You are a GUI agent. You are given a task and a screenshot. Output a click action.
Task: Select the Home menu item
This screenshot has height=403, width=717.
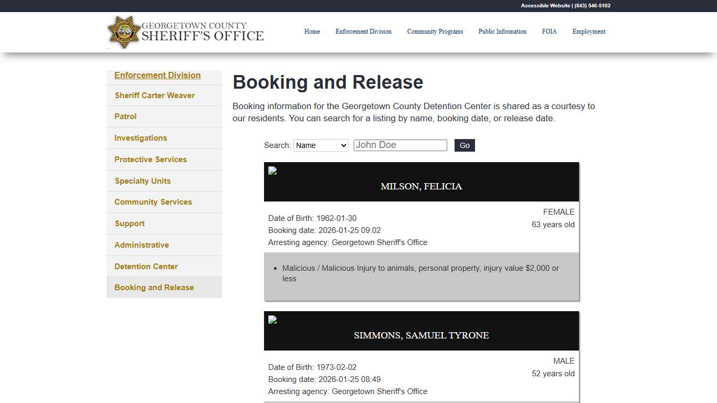[x=312, y=31]
